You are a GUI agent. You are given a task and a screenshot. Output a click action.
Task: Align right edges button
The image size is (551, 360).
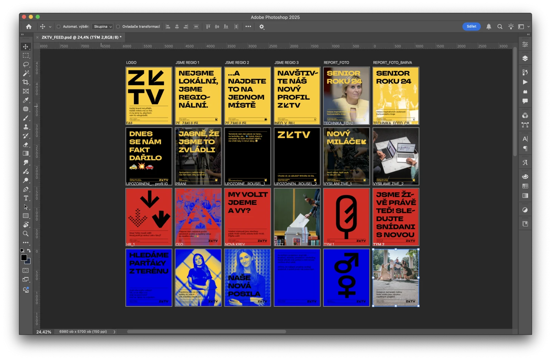[186, 27]
